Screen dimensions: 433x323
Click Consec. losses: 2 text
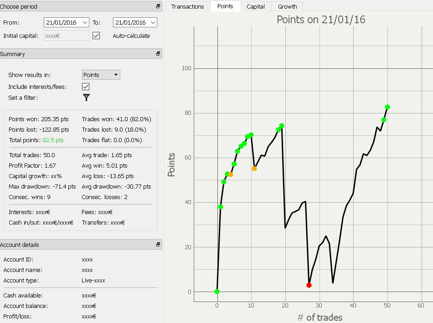point(105,197)
